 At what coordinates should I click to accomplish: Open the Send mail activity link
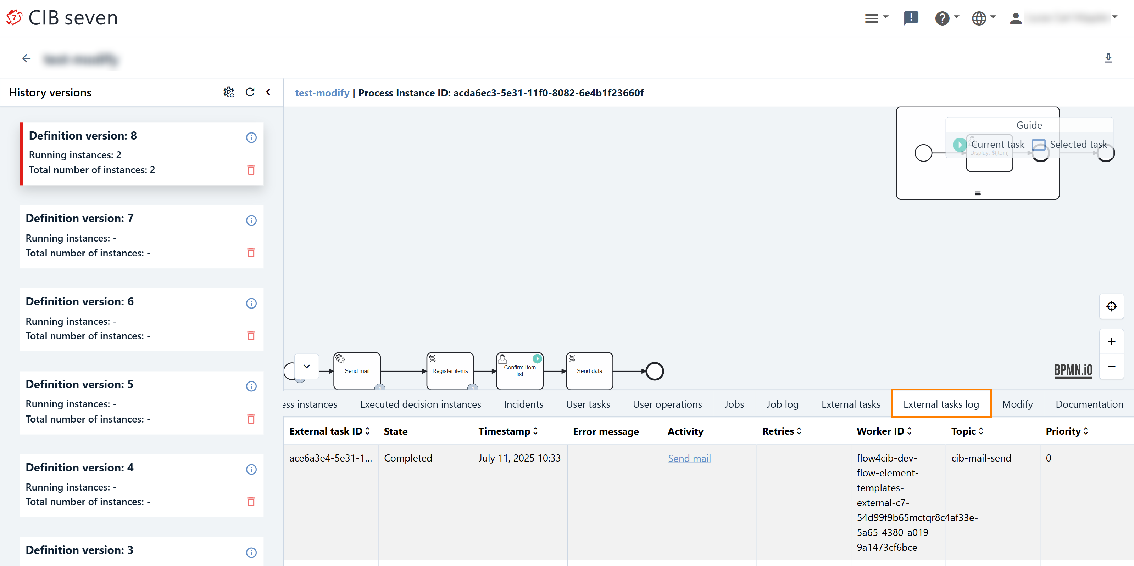pos(689,458)
